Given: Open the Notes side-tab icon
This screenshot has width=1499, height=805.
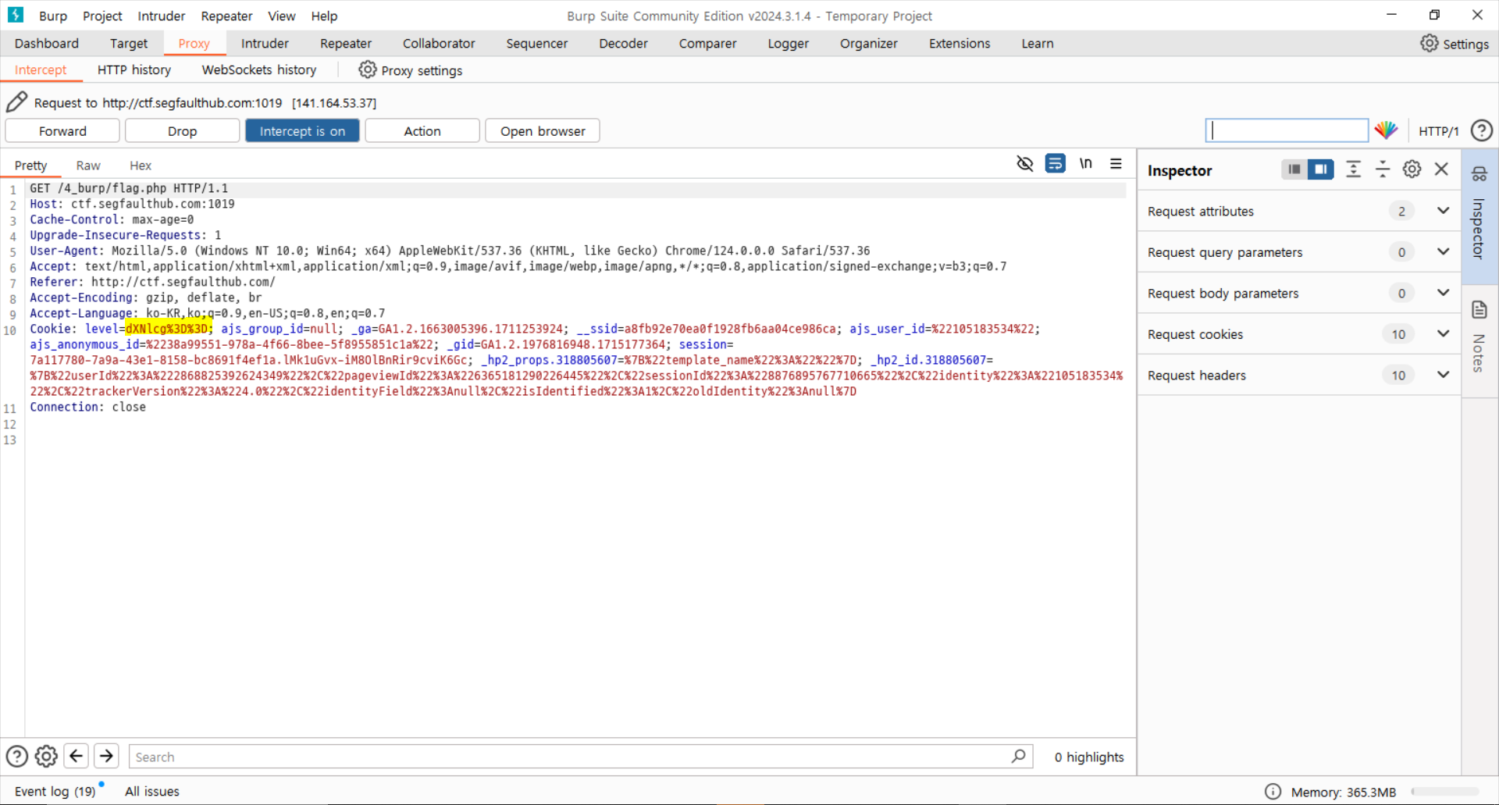Looking at the screenshot, I should (x=1479, y=310).
